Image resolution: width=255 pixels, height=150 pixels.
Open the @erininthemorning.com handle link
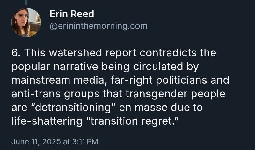coord(98,26)
